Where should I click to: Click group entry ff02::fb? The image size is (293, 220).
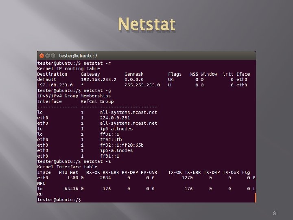111,140
